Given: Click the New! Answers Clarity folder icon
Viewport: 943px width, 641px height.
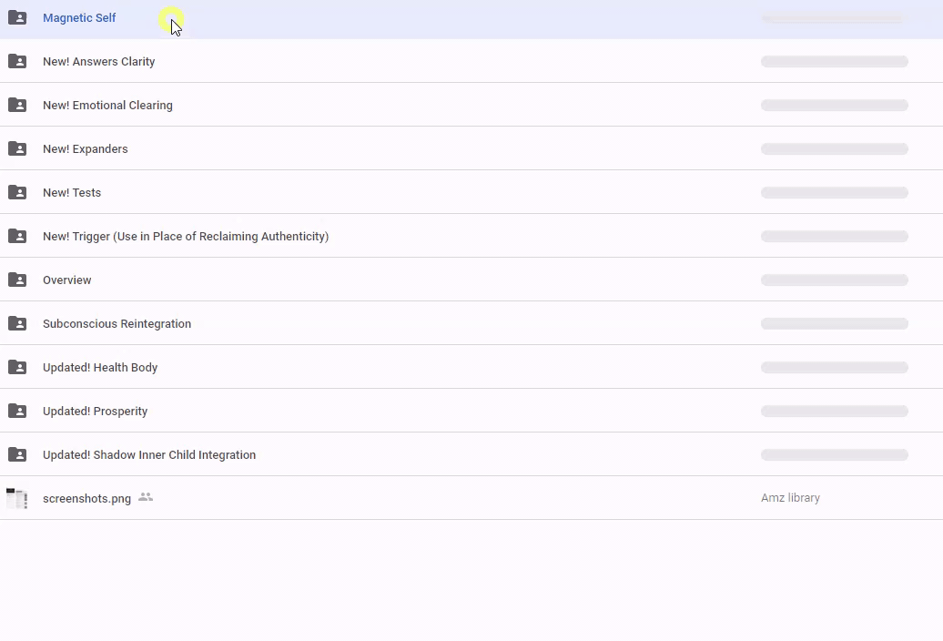Looking at the screenshot, I should pos(17,61).
